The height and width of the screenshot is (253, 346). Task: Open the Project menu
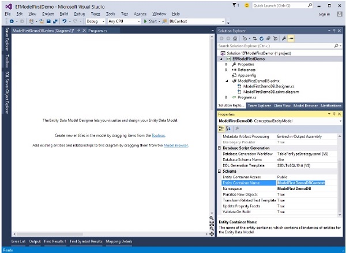click(x=48, y=14)
